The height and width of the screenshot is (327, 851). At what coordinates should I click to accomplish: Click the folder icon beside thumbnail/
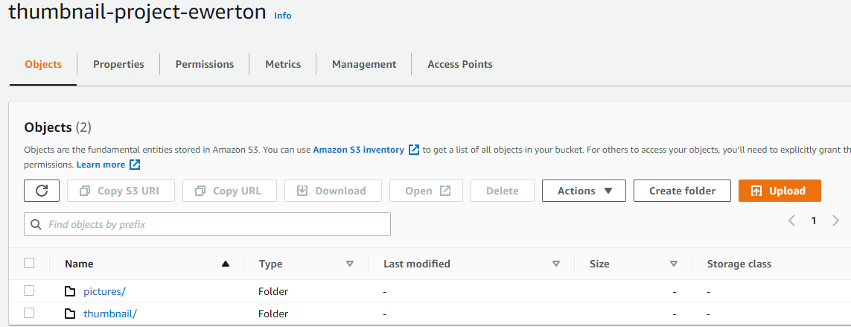coord(70,314)
